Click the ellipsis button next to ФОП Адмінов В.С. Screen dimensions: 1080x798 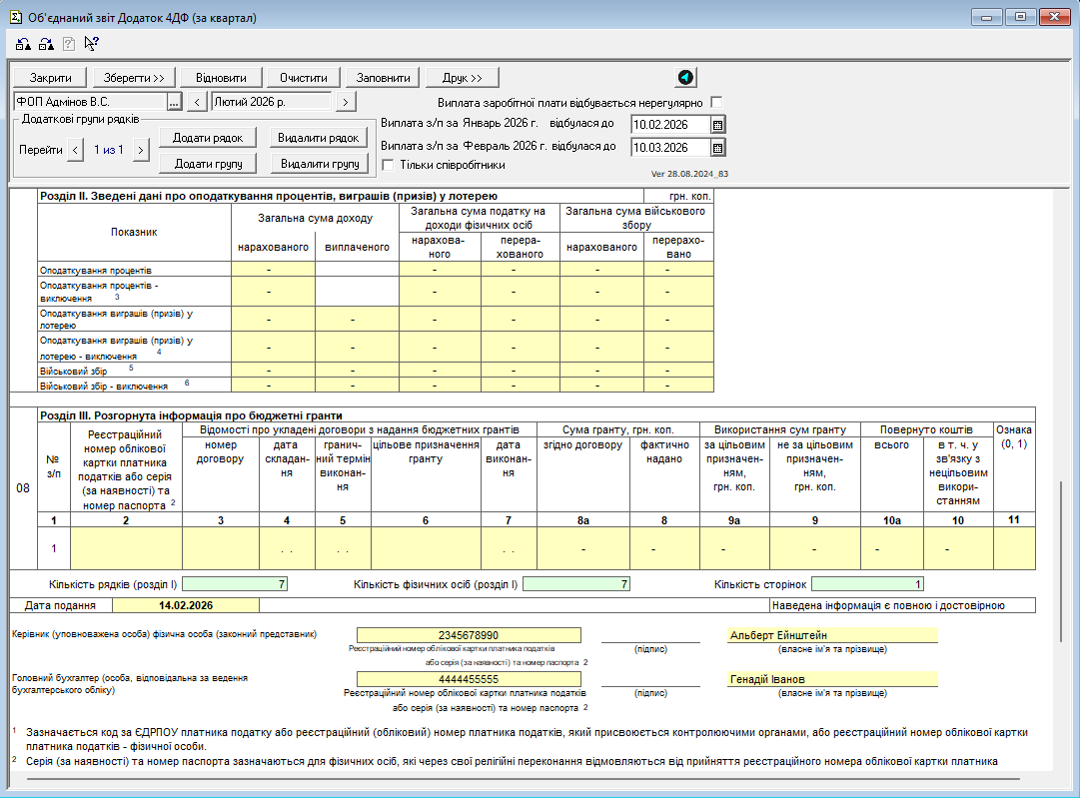click(x=174, y=102)
